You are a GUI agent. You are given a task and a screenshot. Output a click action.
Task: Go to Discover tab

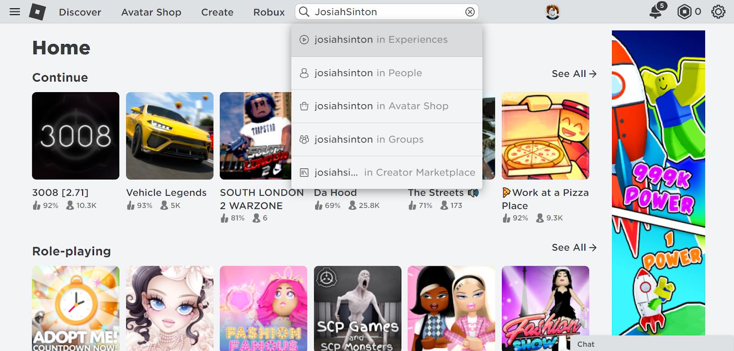coord(80,12)
